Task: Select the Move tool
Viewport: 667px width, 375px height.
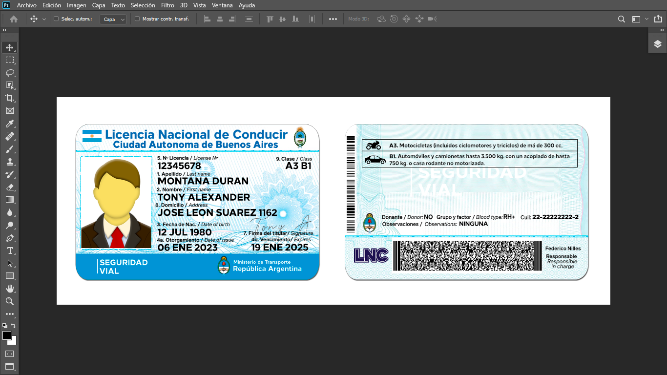Action: [10, 47]
